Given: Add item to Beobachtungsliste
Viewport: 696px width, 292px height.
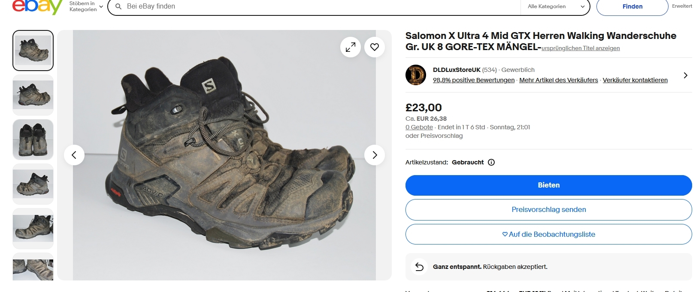Looking at the screenshot, I should tap(548, 234).
